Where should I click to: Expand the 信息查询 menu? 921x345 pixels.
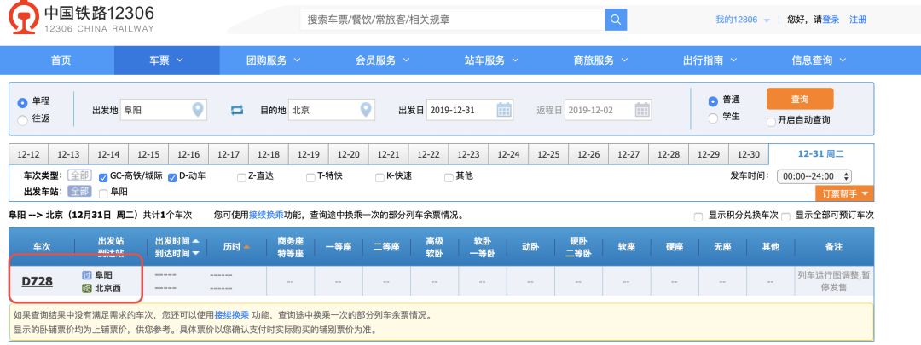820,60
